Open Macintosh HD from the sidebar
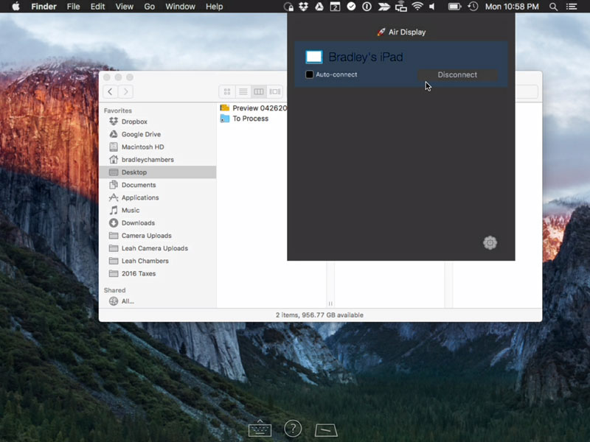 [x=158, y=147]
